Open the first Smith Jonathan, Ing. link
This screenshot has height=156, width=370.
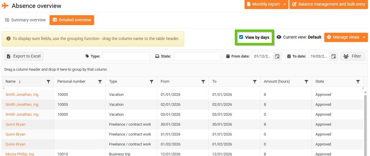pos(22,95)
